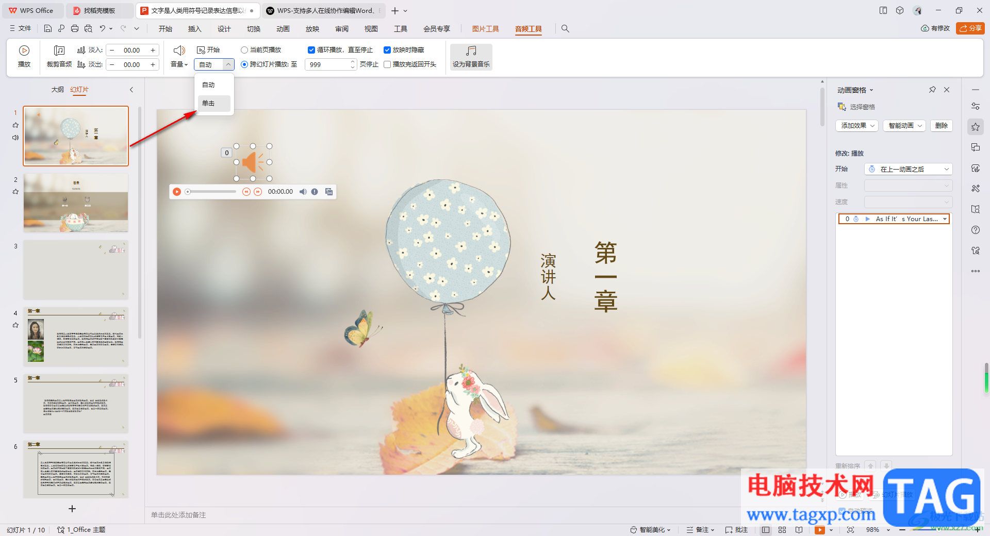Click the info icon in audio player

[x=315, y=192]
